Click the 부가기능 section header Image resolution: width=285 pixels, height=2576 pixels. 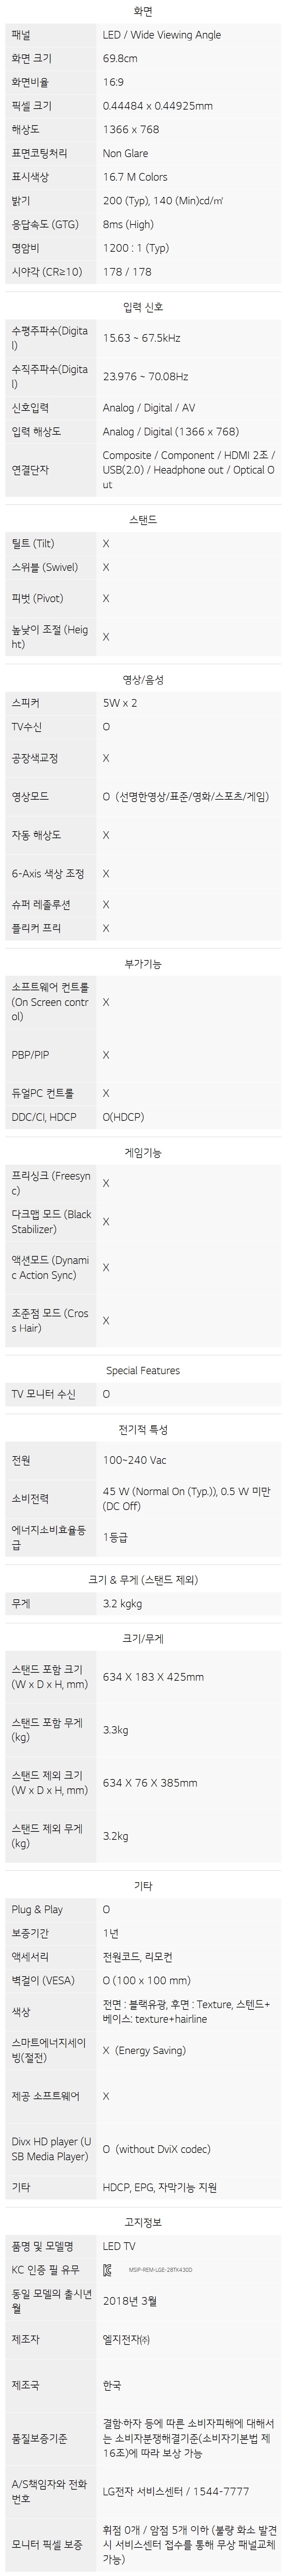pos(142,964)
